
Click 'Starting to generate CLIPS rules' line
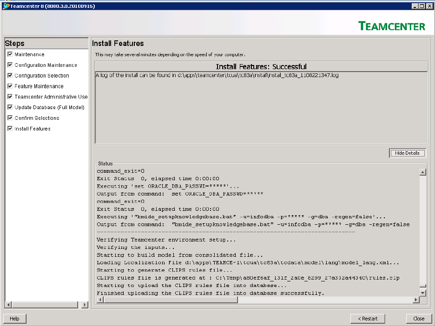pos(164,270)
